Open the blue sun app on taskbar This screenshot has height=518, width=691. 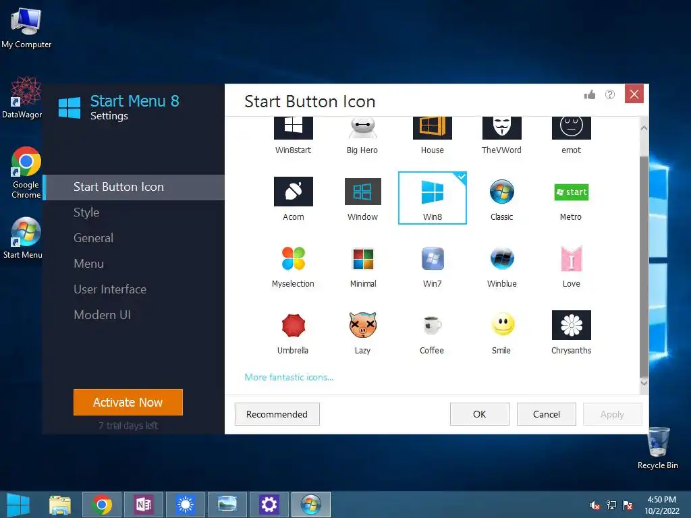[x=186, y=505]
